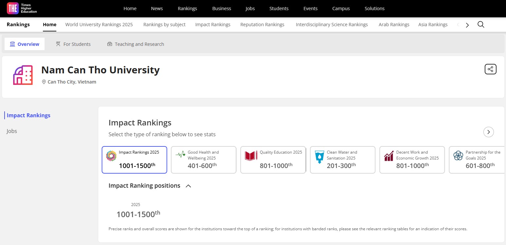Open Reputation Rankings link

(x=262, y=25)
